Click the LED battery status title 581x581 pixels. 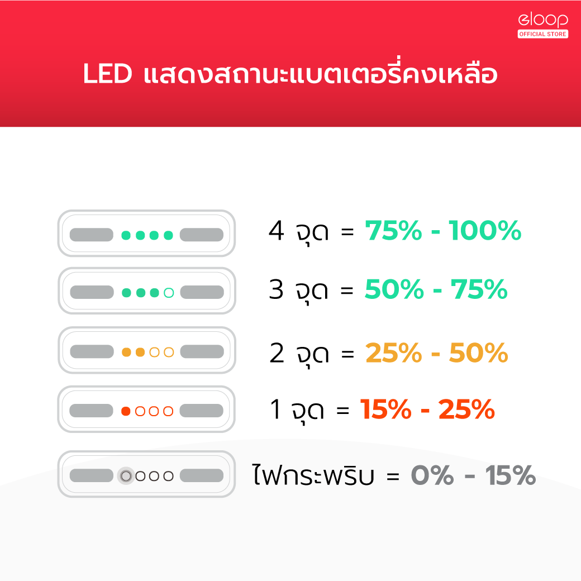(x=290, y=76)
